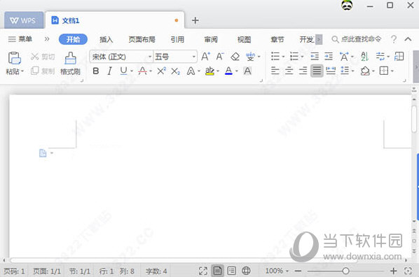Open line spacing icon

pyautogui.click(x=345, y=71)
